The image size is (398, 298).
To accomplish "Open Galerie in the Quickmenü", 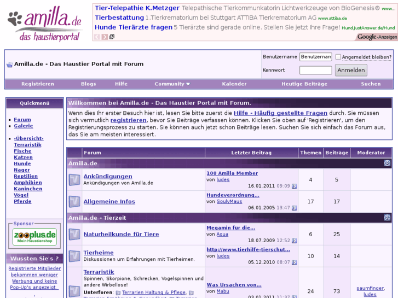I will pos(24,126).
